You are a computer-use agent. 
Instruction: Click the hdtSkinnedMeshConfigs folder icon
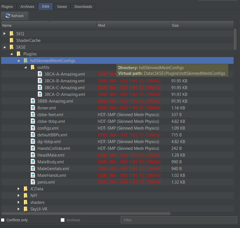pyautogui.click(x=26, y=60)
